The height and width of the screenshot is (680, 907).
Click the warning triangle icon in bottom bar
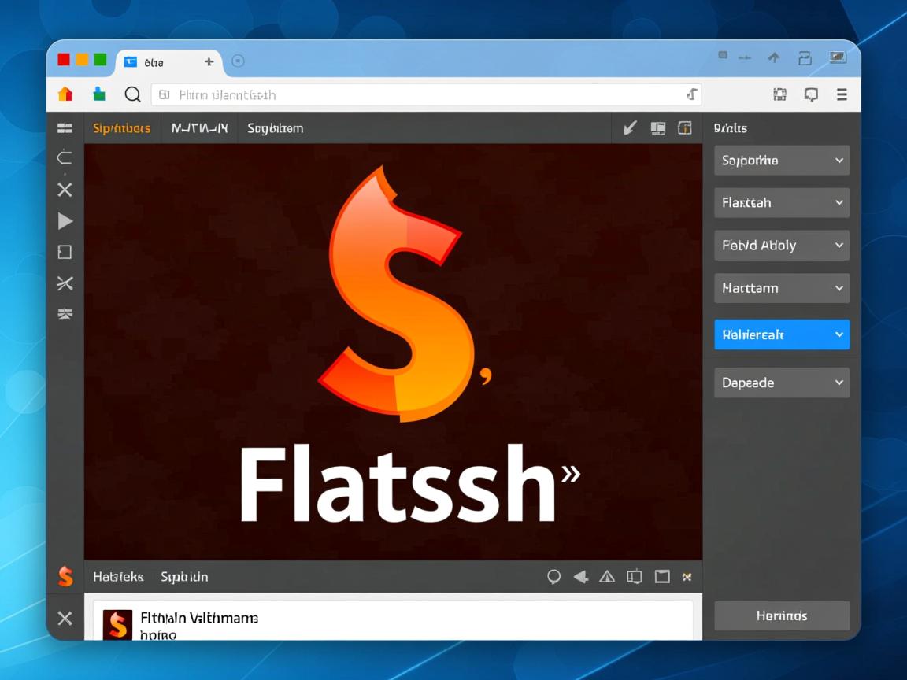pyautogui.click(x=607, y=577)
